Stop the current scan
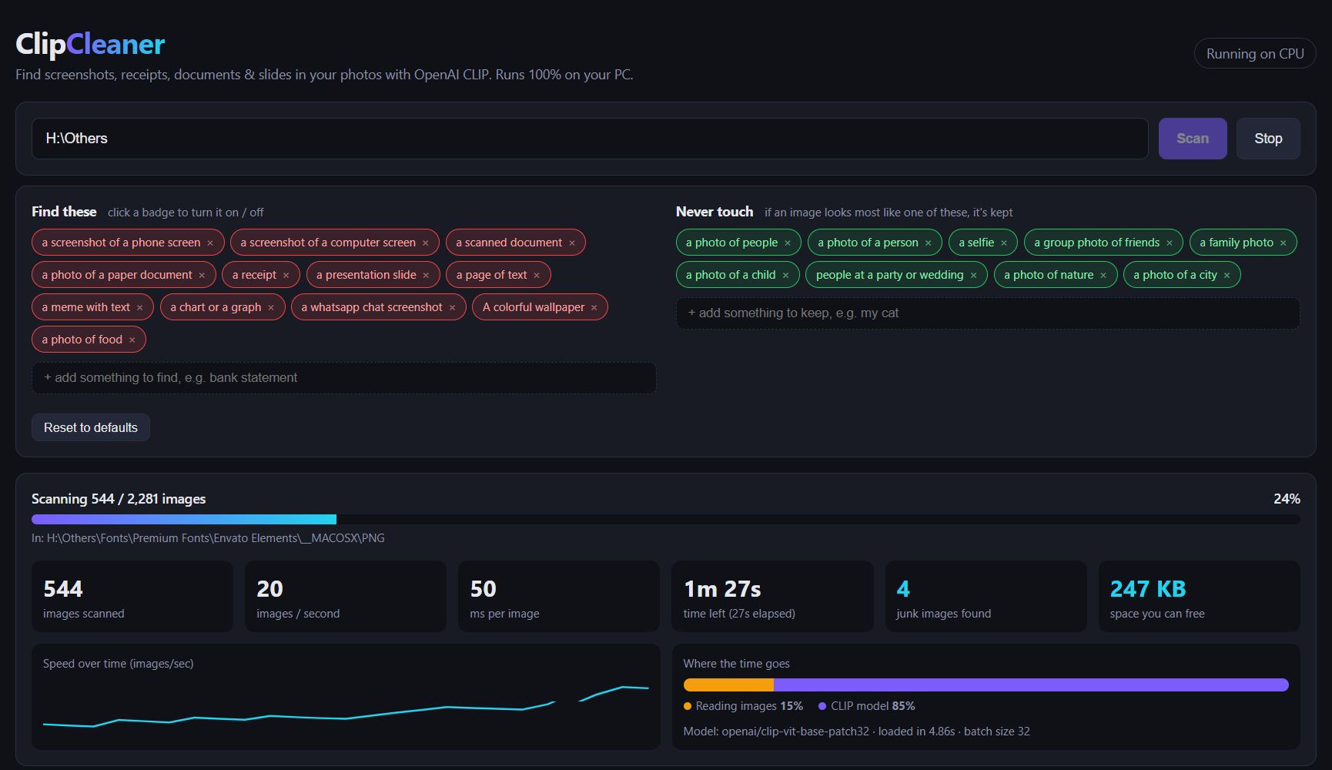The image size is (1332, 770). [1268, 139]
